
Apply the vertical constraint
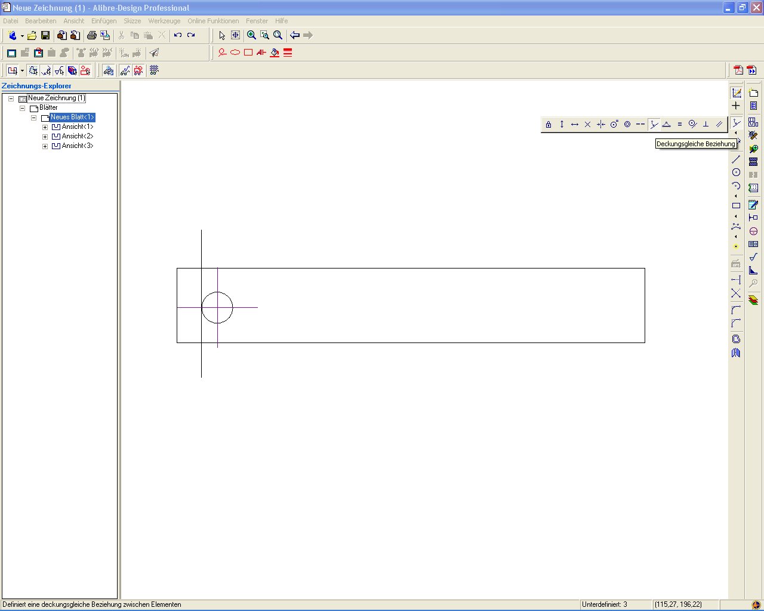[562, 124]
